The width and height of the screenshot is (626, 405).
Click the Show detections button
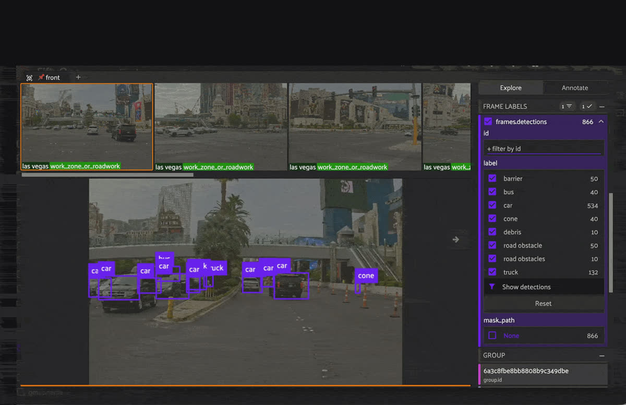click(544, 287)
